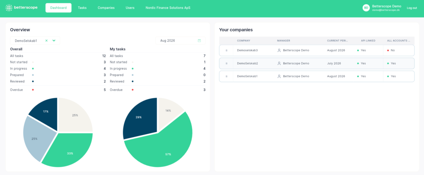Click the red No status in the Demoselskab3 row
Image resolution: width=424 pixels, height=175 pixels.
coord(391,50)
